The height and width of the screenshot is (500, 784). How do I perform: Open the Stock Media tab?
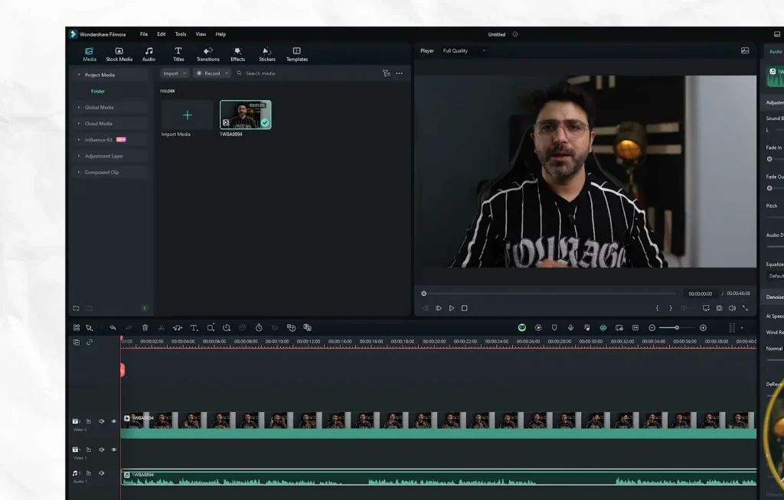[x=119, y=54]
